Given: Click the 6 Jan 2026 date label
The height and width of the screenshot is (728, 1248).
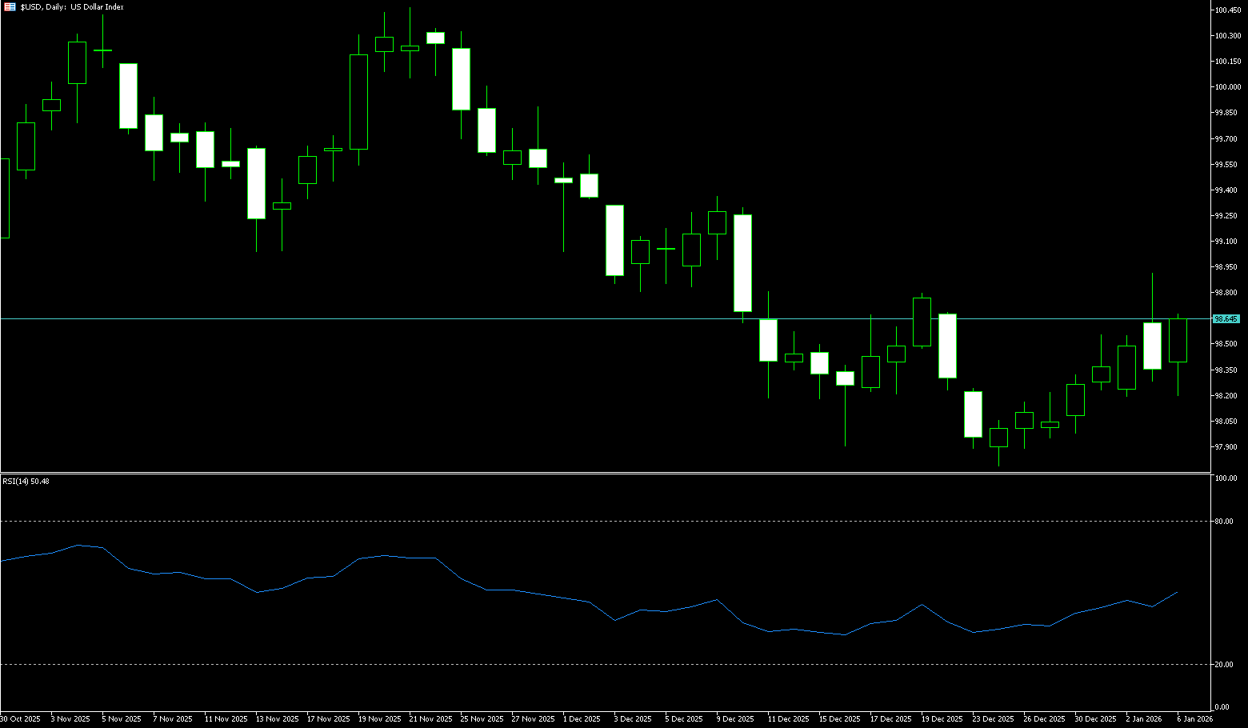Looking at the screenshot, I should click(1195, 719).
